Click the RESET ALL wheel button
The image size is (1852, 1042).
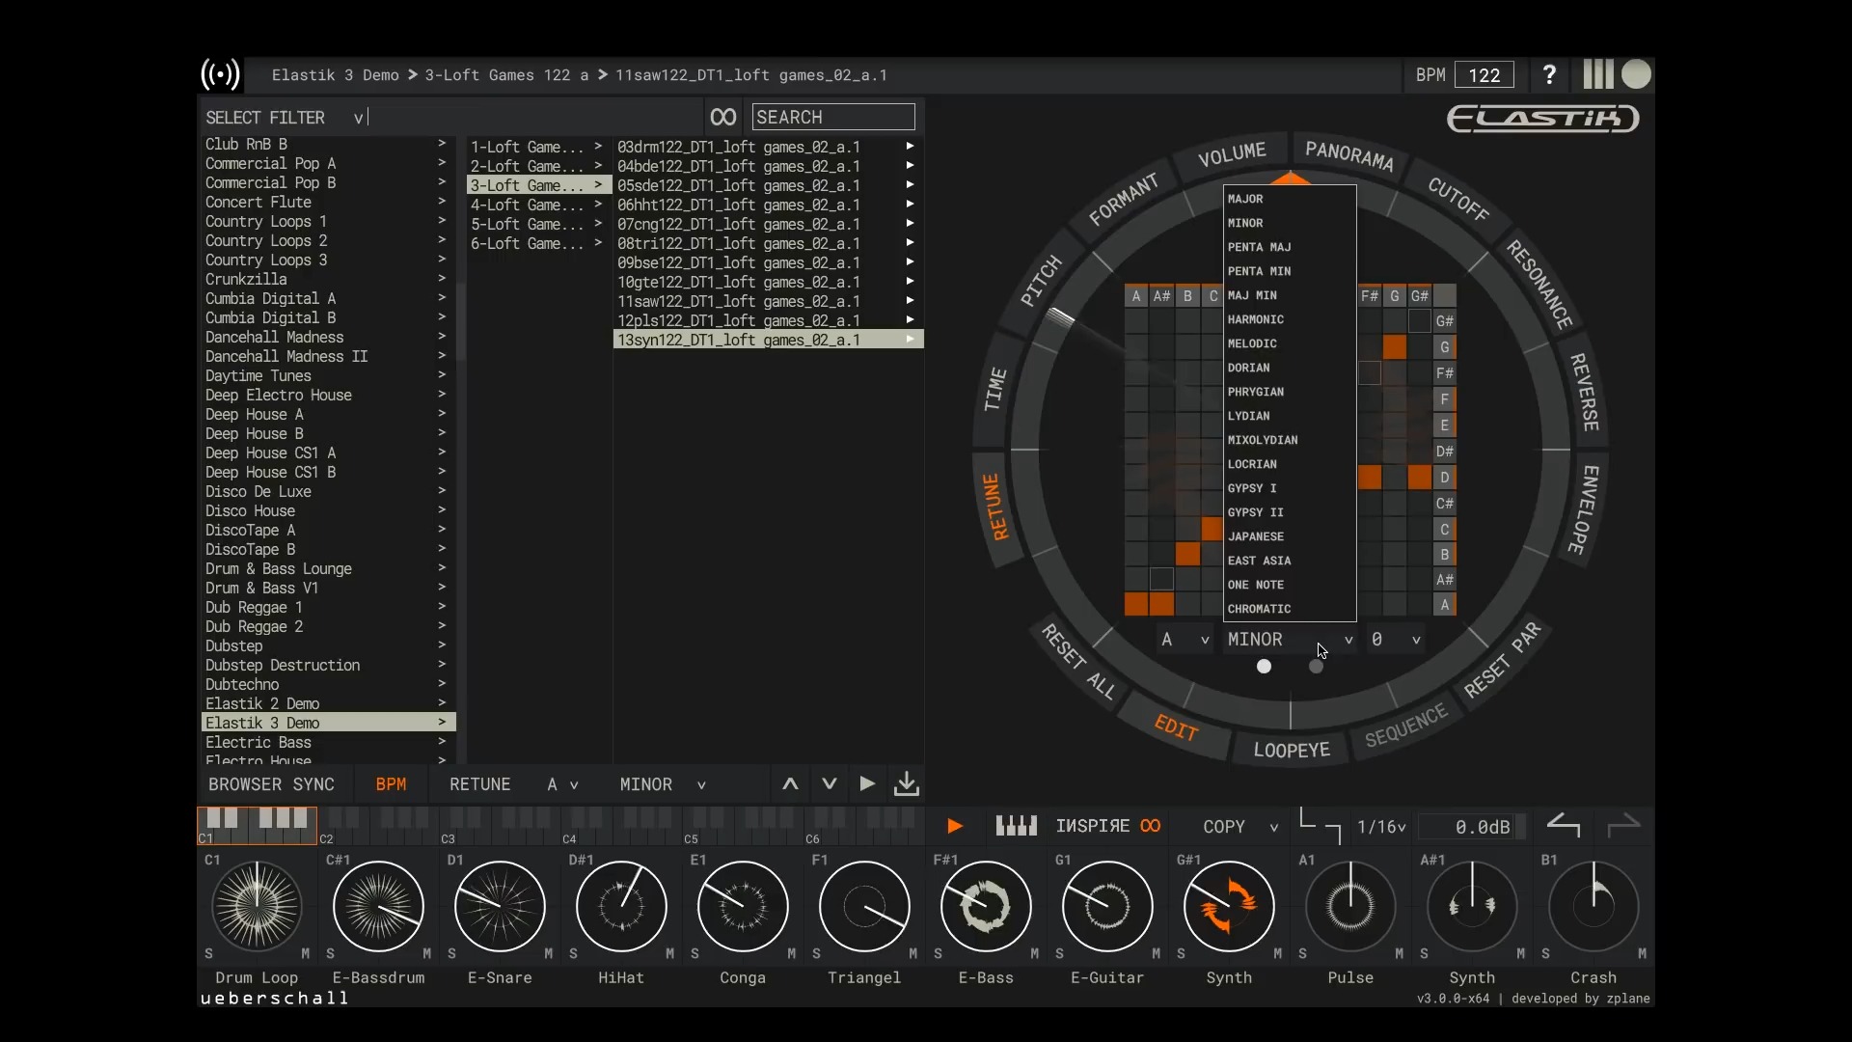coord(1078,662)
